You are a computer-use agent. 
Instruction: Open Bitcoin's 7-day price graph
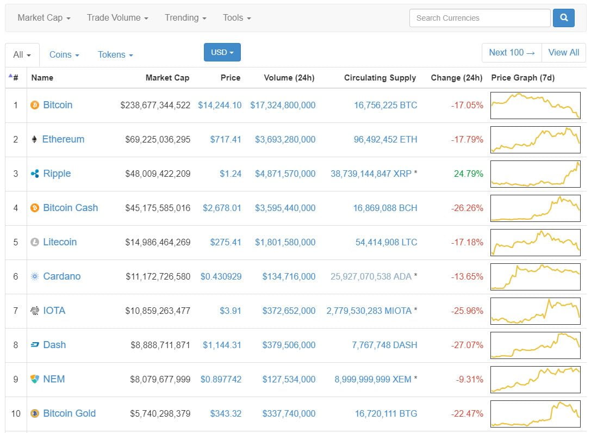(535, 106)
